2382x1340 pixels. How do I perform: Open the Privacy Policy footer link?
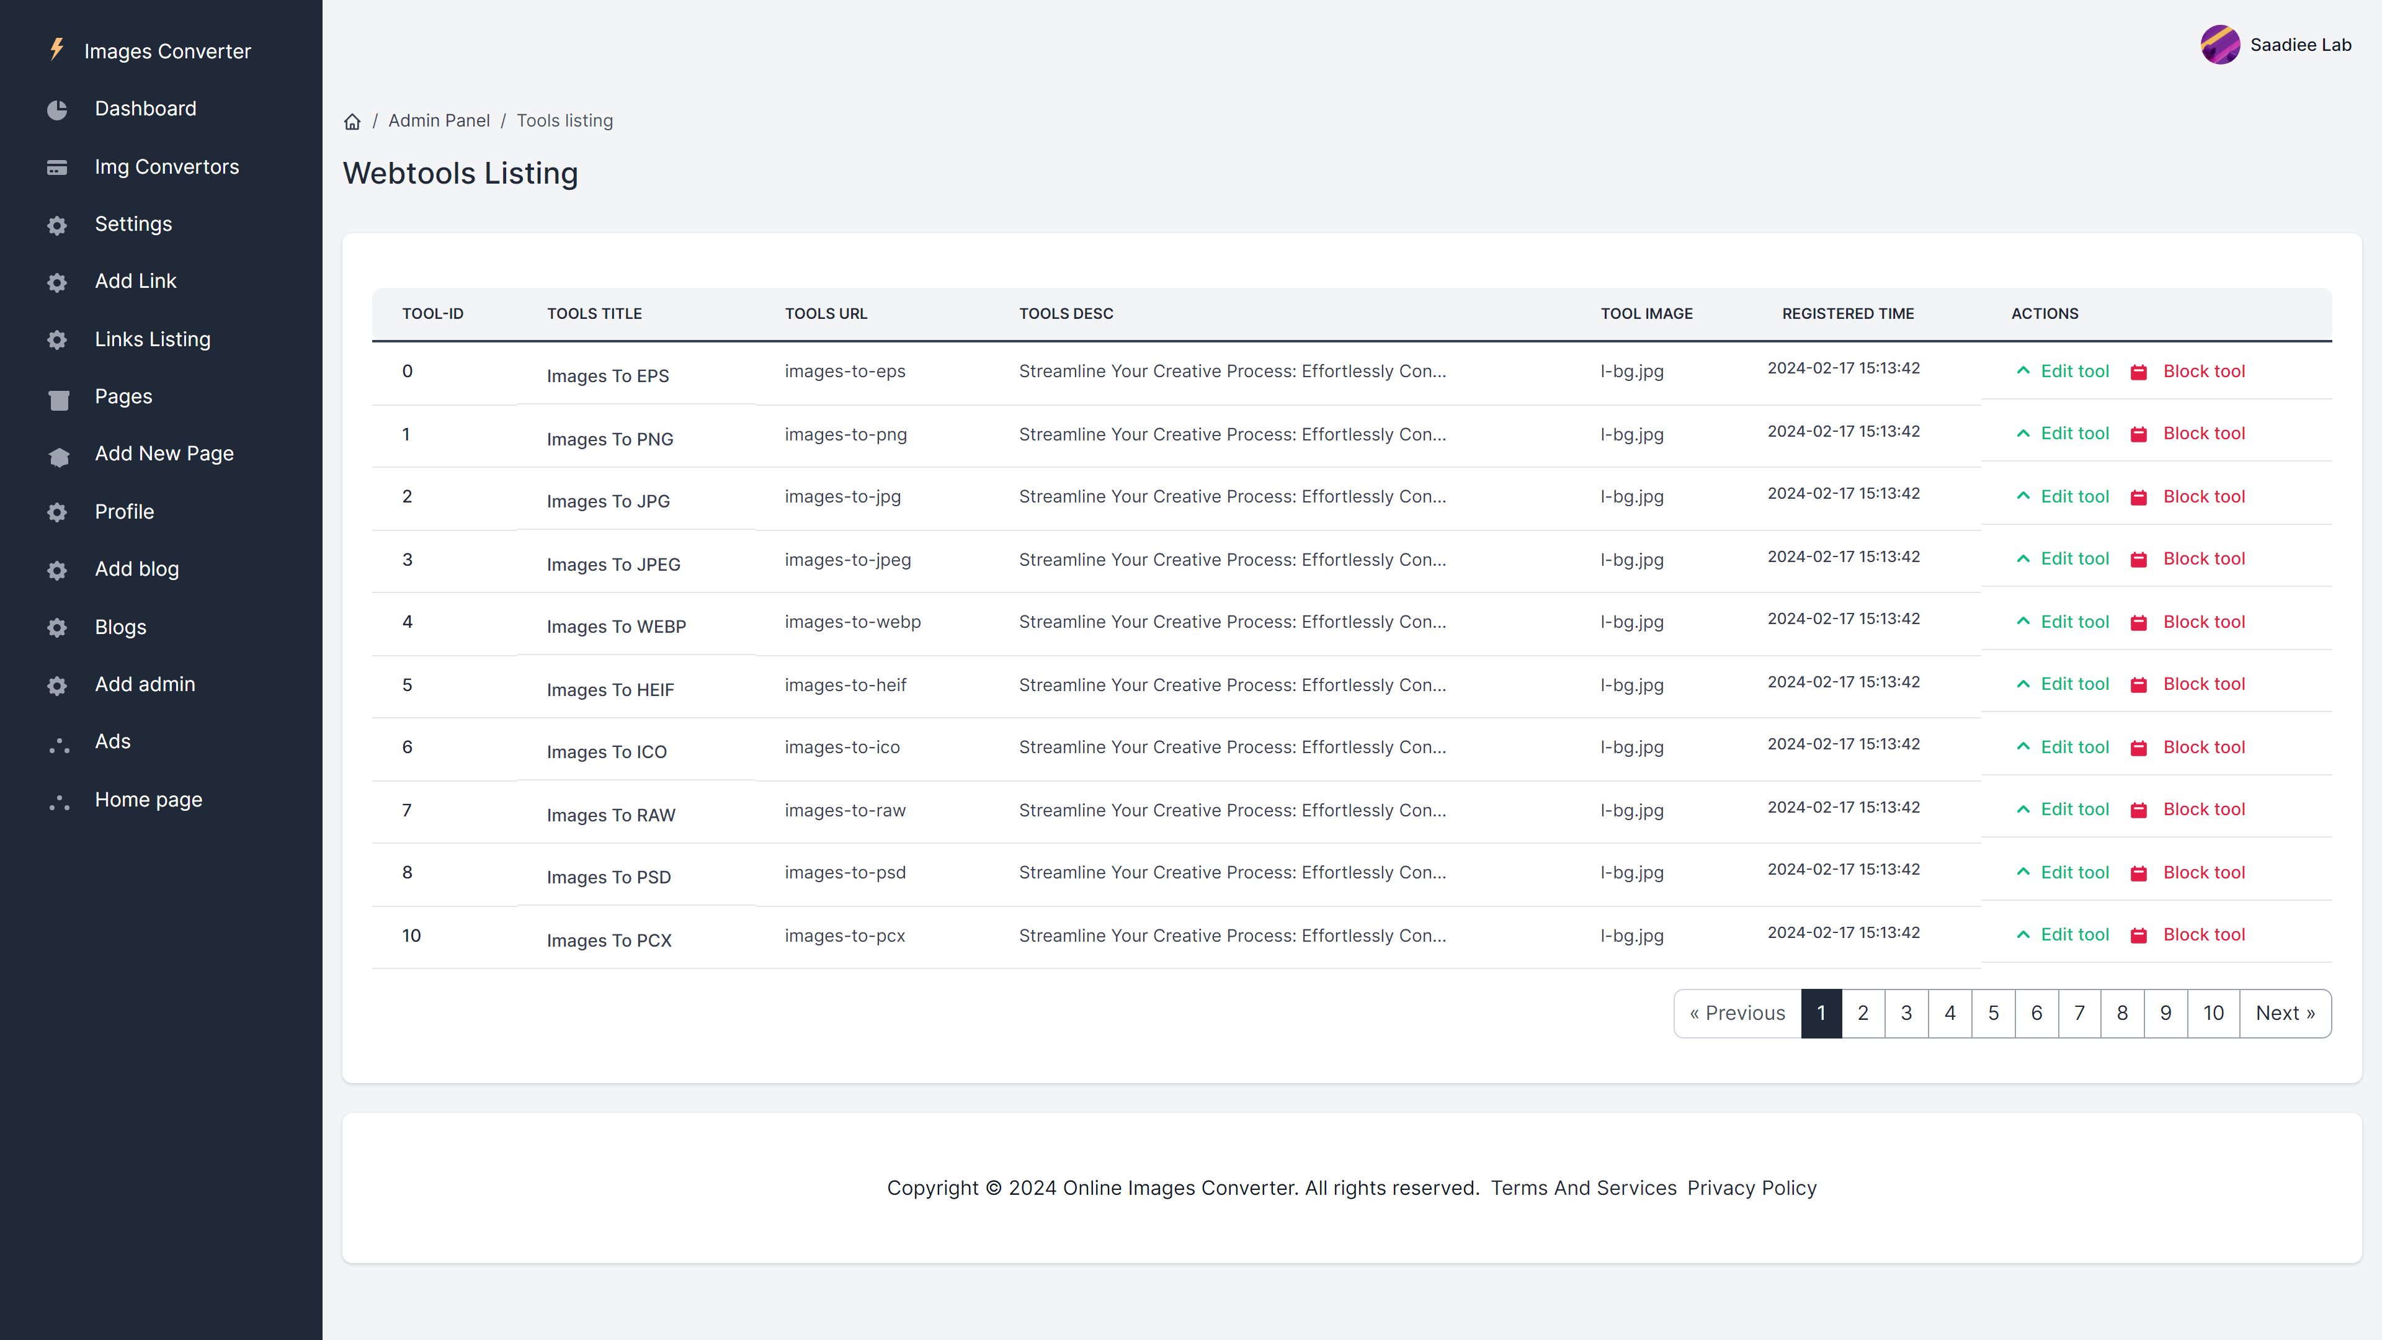[x=1751, y=1187]
